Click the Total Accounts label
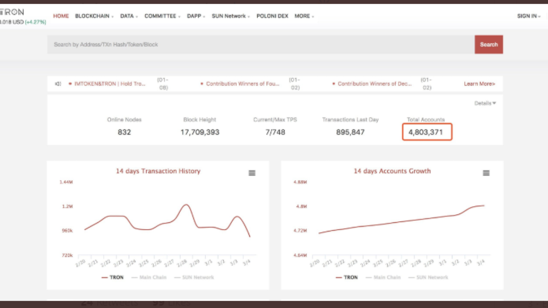548x308 pixels. (426, 120)
